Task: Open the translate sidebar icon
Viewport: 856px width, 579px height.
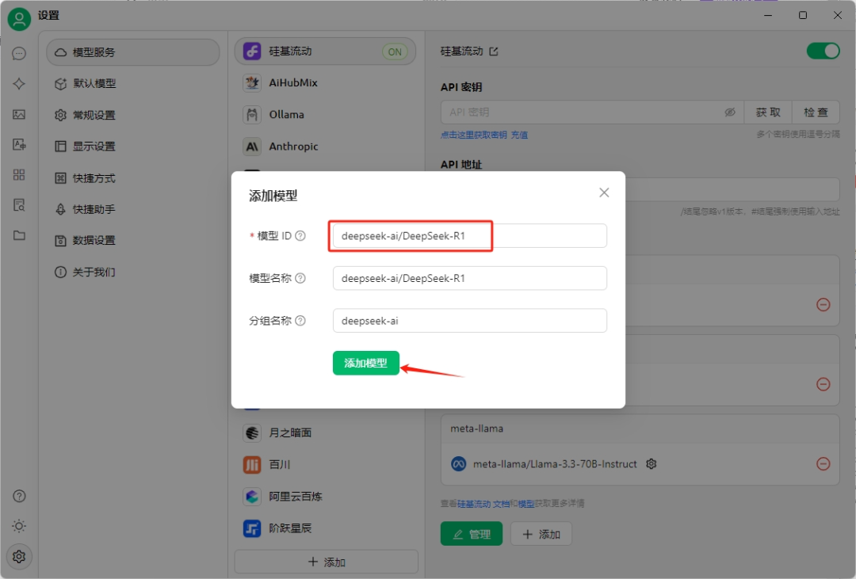Action: [19, 144]
